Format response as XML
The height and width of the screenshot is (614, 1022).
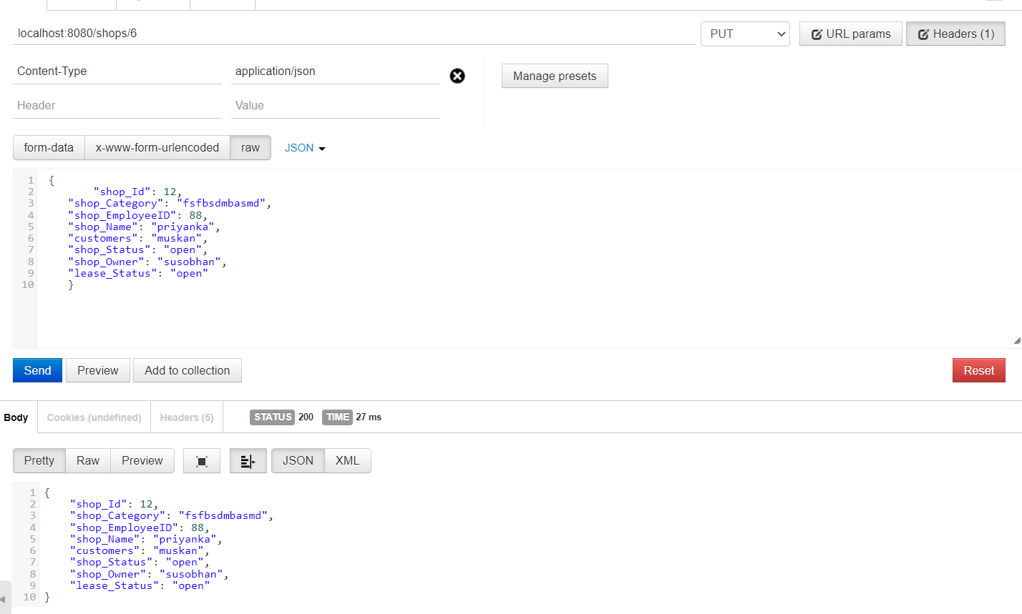coord(347,460)
